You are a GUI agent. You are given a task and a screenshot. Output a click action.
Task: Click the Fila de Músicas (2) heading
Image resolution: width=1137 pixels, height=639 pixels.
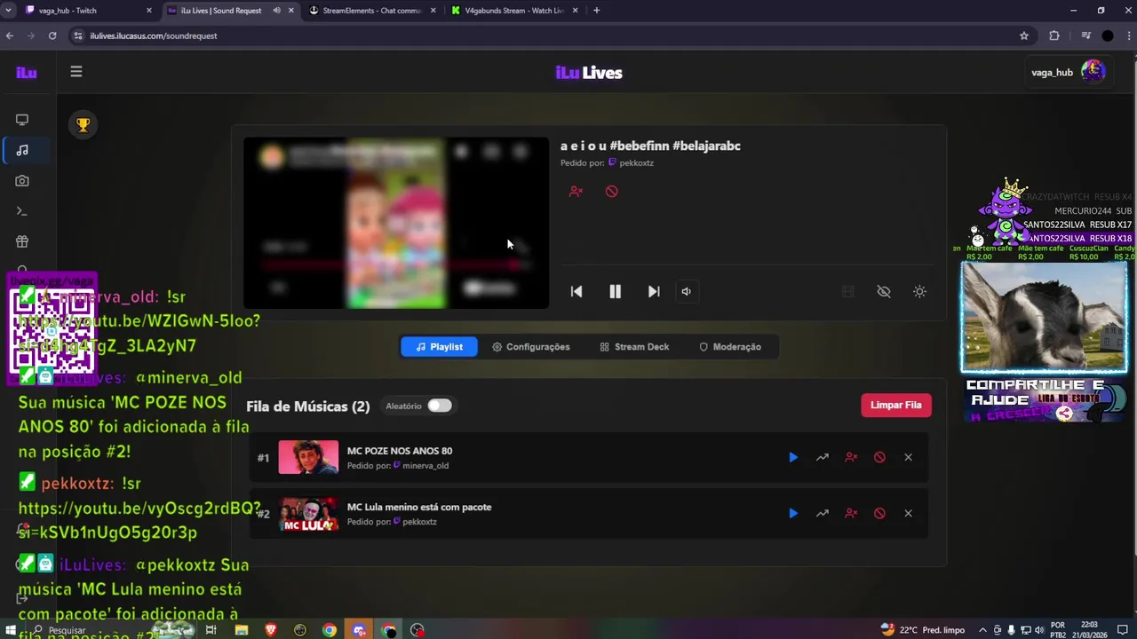coord(307,406)
